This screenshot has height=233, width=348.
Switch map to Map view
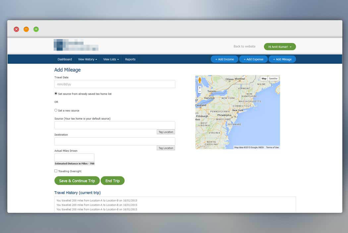(x=264, y=78)
